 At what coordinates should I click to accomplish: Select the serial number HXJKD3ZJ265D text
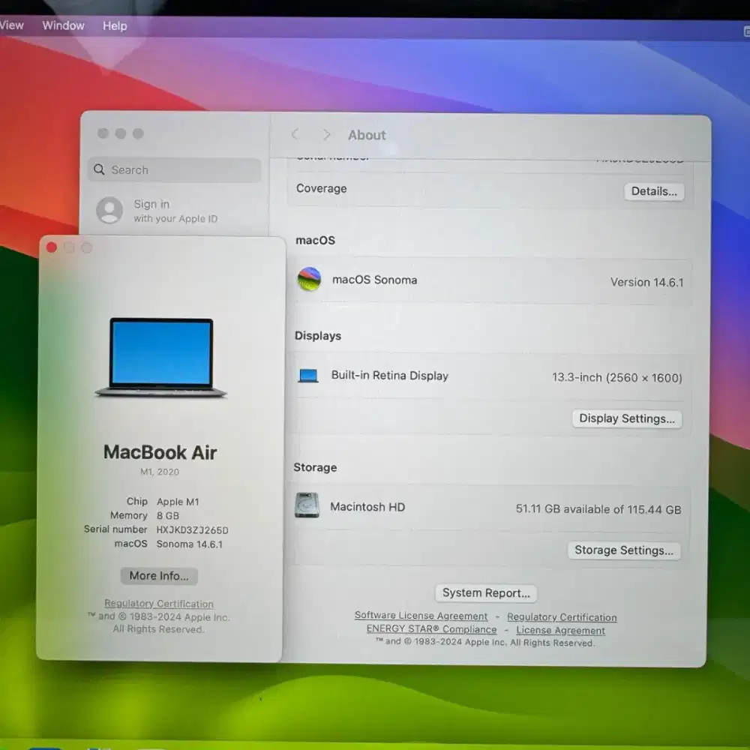pyautogui.click(x=192, y=530)
